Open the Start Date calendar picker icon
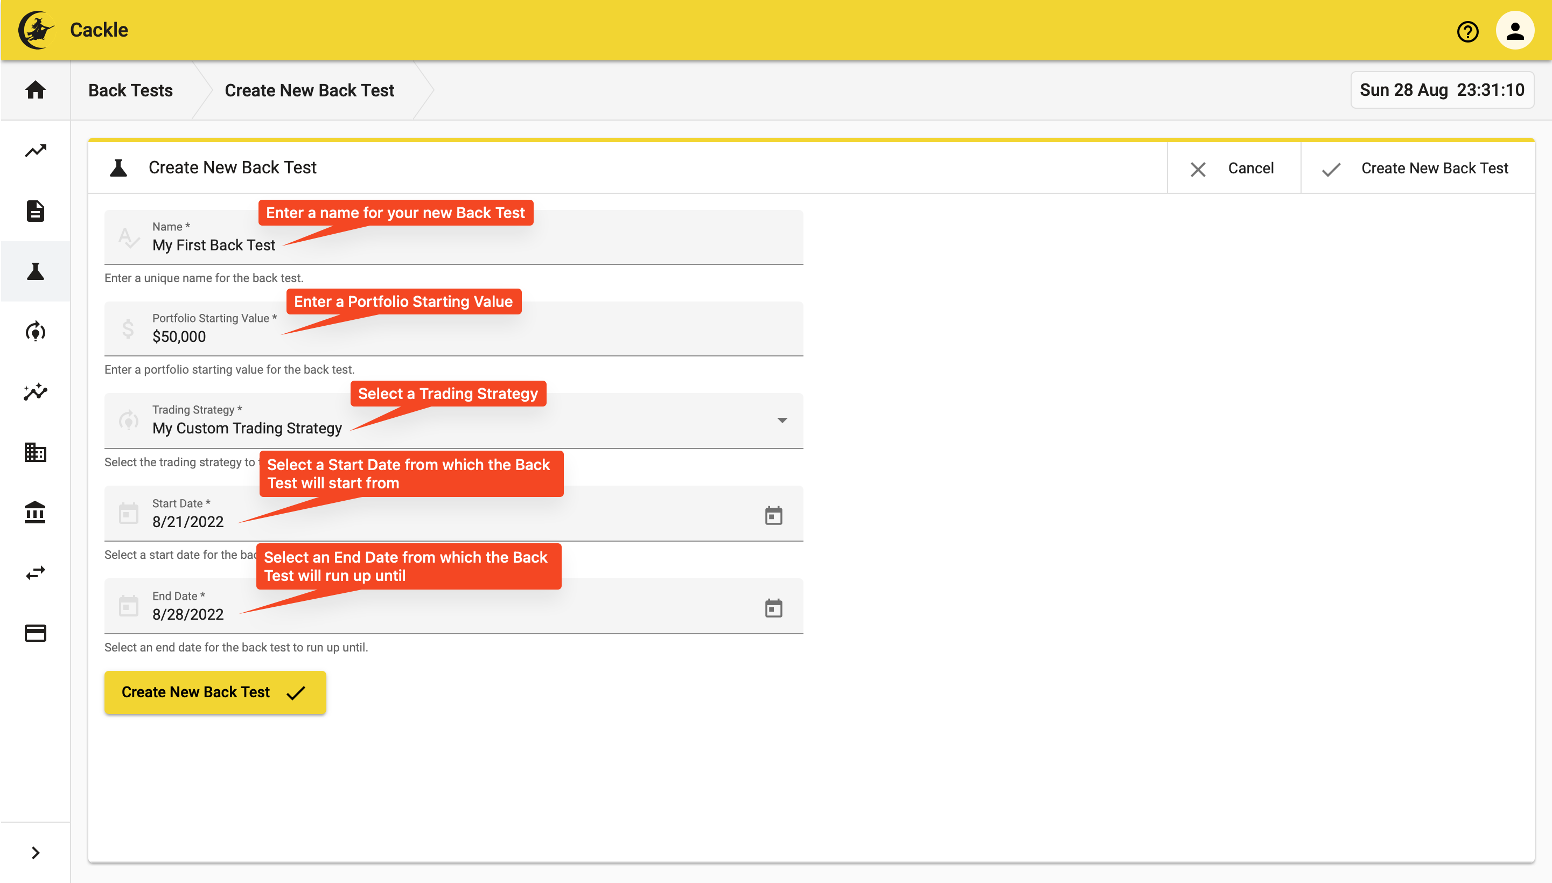1552x883 pixels. 773,515
